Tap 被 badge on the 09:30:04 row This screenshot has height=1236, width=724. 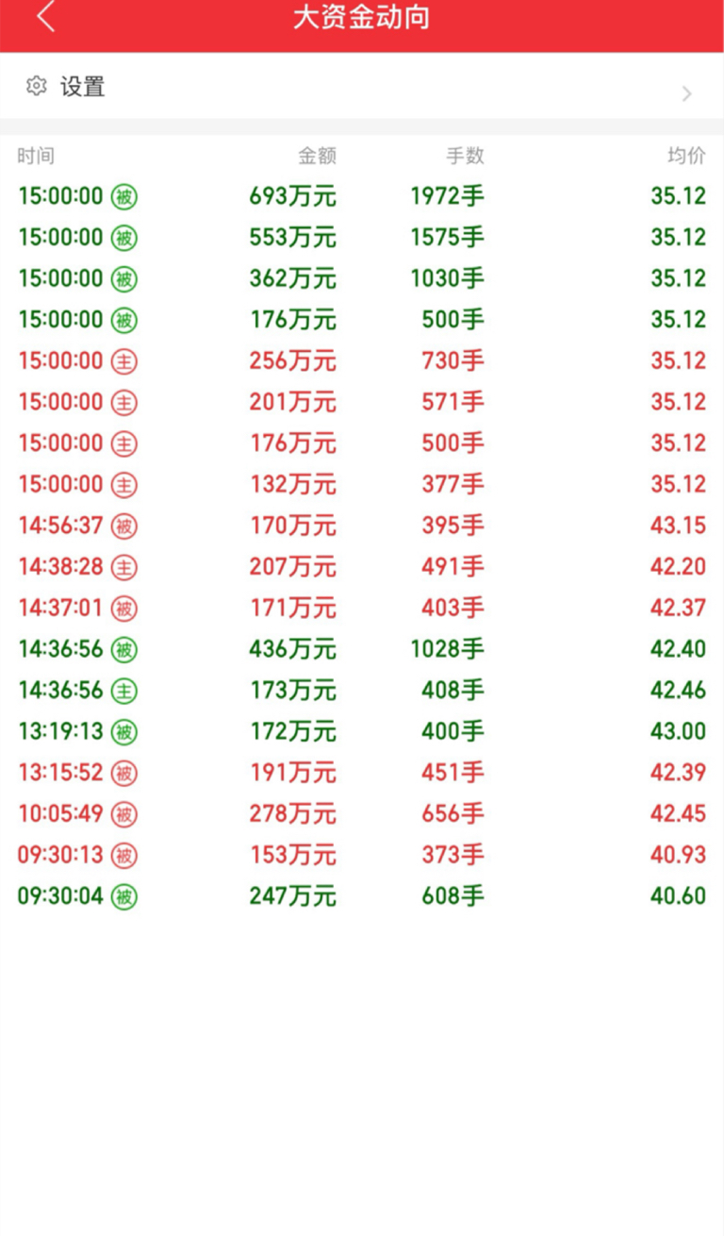pos(124,896)
